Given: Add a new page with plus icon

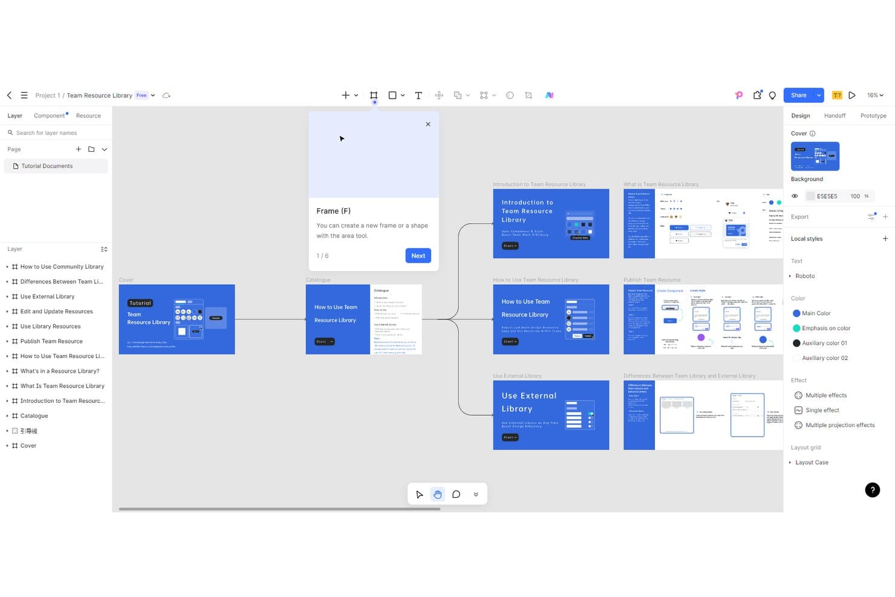Looking at the screenshot, I should tap(78, 149).
